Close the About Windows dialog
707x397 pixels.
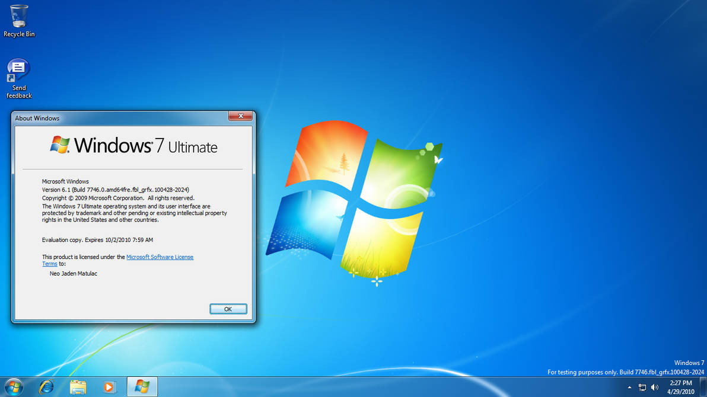tap(240, 116)
